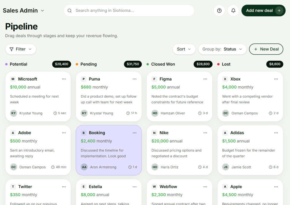Click the 3 d timestamp on Figma card
Screen dimensions: 290x205
pos(205,113)
